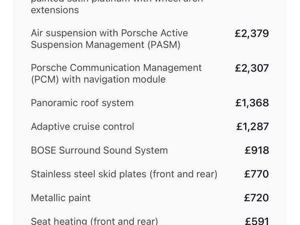Click the £1,287 cruise control price
This screenshot has height=225, width=300.
click(252, 127)
